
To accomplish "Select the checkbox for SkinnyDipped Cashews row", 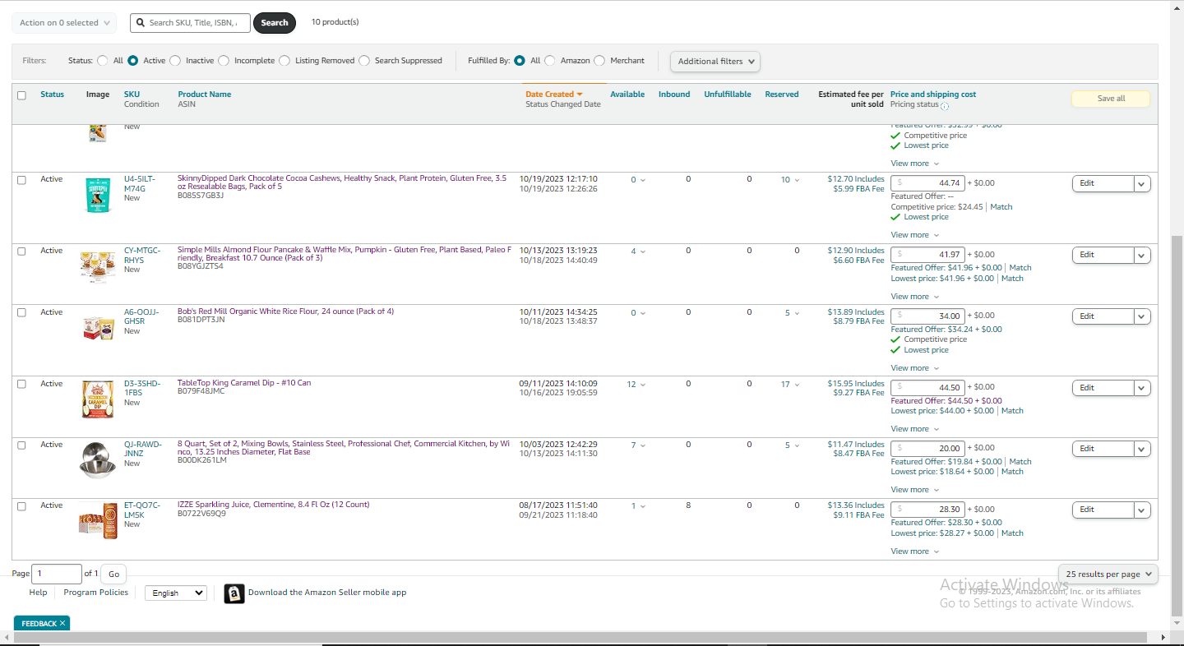I will (x=21, y=180).
